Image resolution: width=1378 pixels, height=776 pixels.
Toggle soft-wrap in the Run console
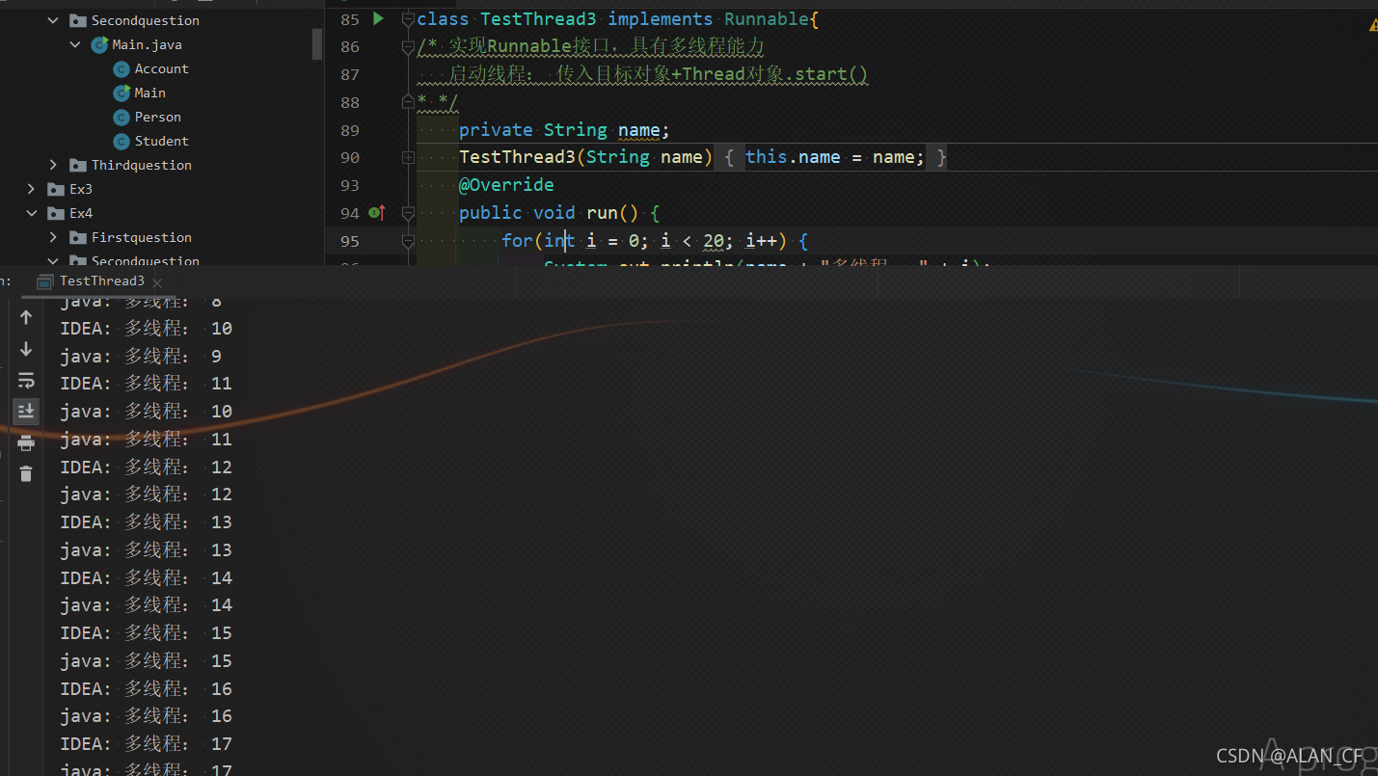point(26,380)
